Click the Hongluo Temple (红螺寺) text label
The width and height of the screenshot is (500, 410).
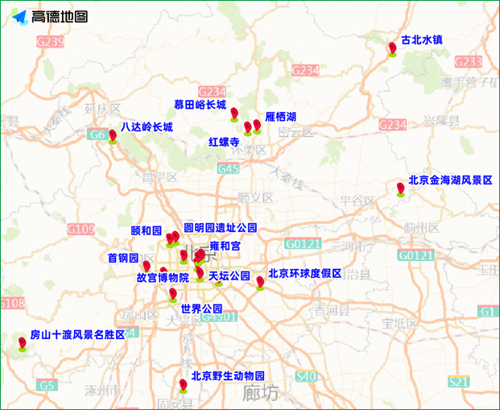pyautogui.click(x=224, y=141)
